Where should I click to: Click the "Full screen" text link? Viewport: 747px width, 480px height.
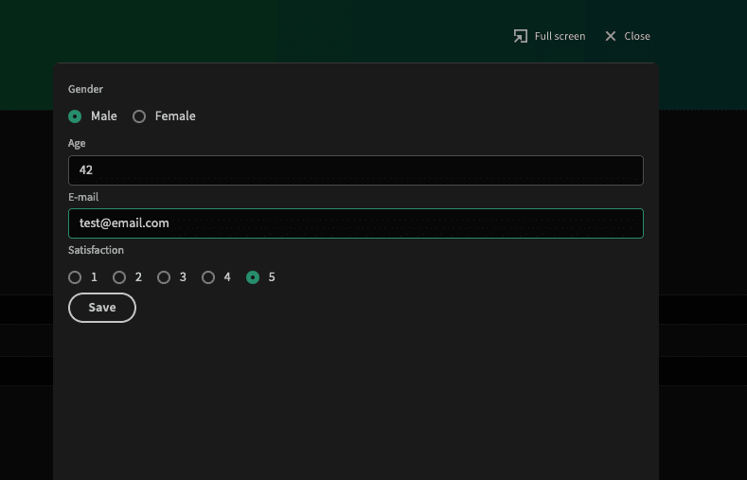(x=560, y=36)
